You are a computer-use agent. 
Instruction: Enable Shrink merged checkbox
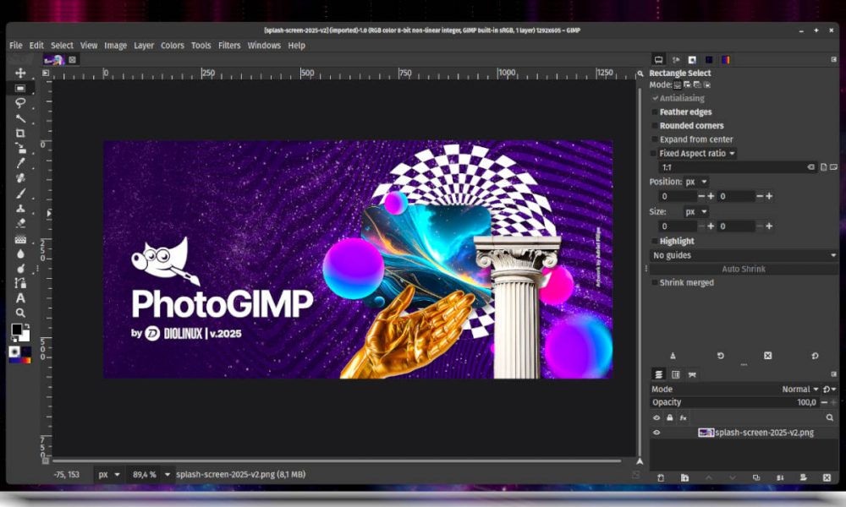click(x=655, y=282)
